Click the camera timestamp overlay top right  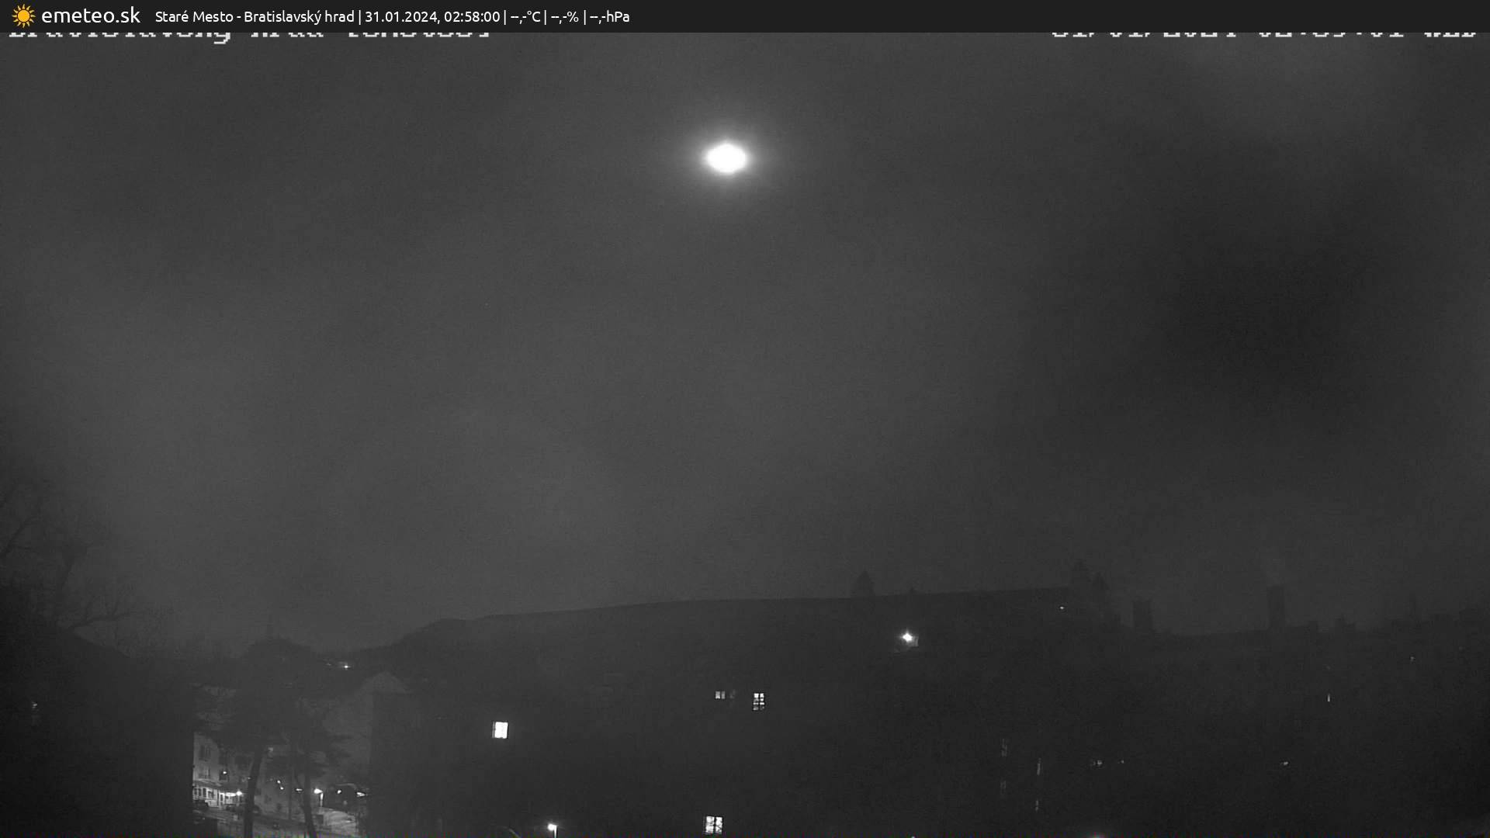tap(1263, 34)
